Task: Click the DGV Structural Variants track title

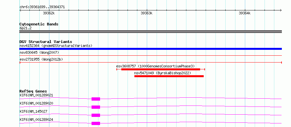Action: [46, 42]
